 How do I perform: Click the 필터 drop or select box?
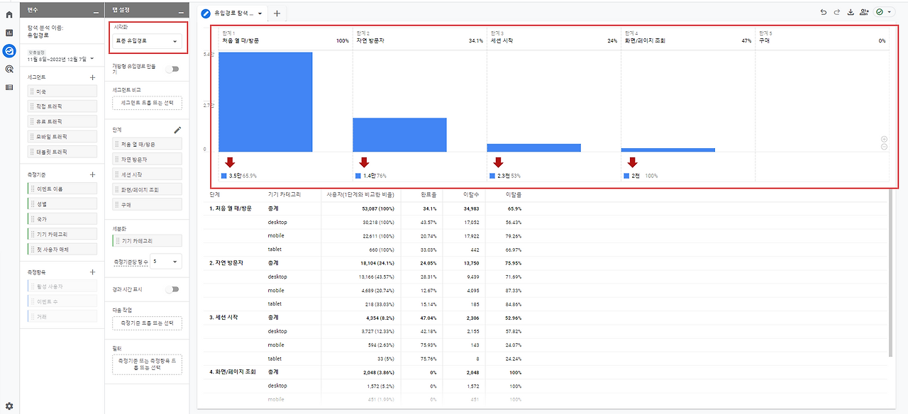pos(147,364)
